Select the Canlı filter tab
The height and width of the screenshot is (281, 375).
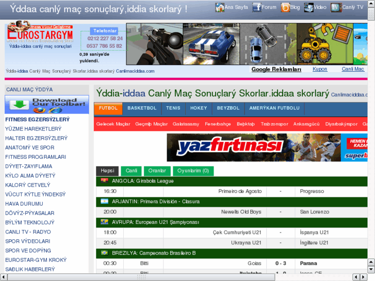coord(132,171)
